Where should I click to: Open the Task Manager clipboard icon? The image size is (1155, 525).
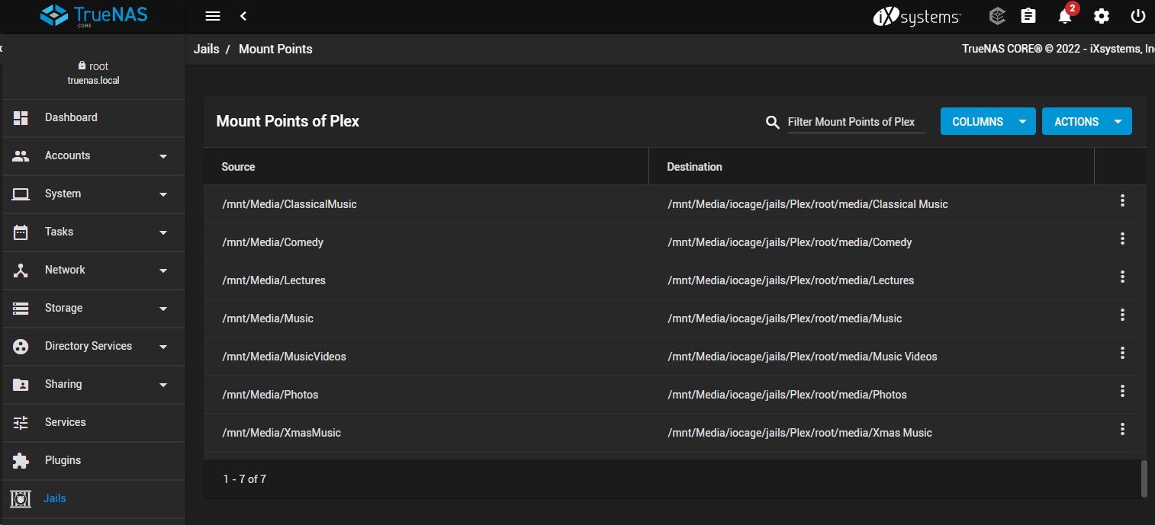tap(1028, 16)
